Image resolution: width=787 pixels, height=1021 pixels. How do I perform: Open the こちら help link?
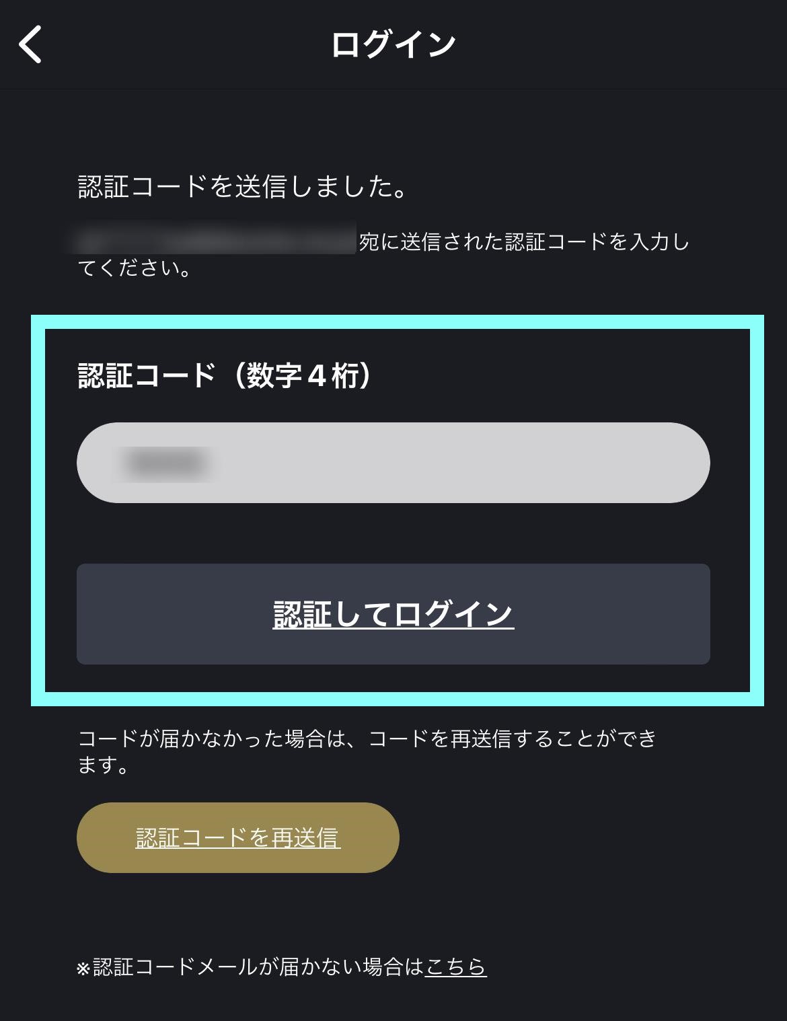[455, 967]
